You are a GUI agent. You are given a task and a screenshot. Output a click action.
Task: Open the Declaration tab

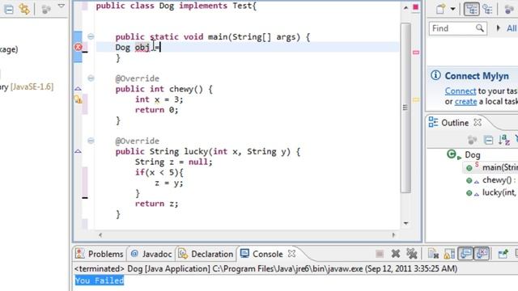(x=206, y=254)
